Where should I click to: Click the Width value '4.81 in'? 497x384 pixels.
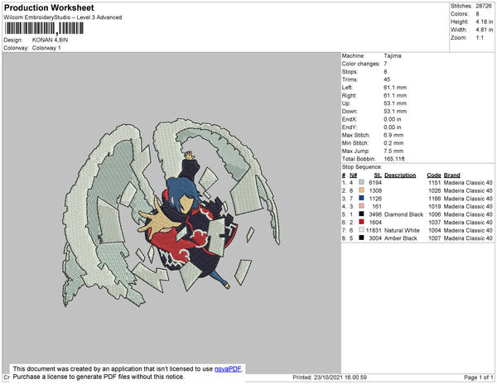click(485, 30)
